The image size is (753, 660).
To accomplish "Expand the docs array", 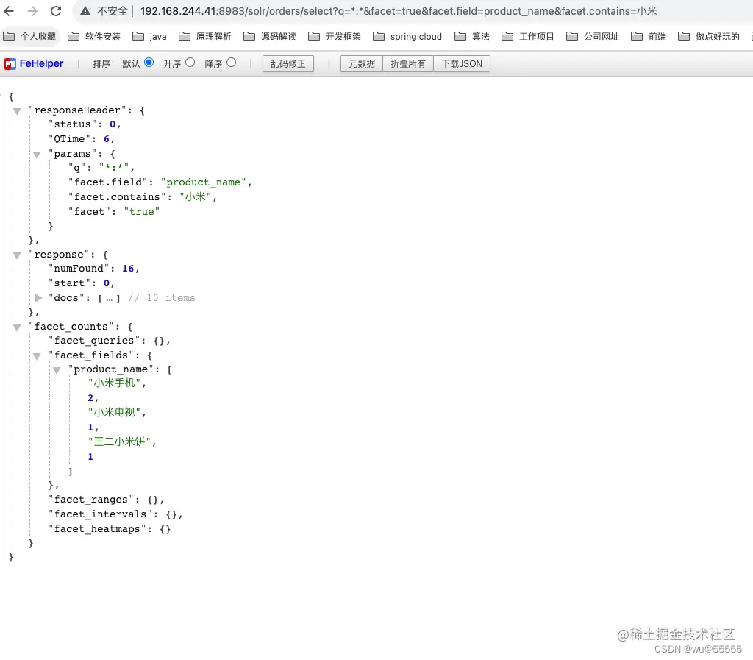I will coord(38,298).
